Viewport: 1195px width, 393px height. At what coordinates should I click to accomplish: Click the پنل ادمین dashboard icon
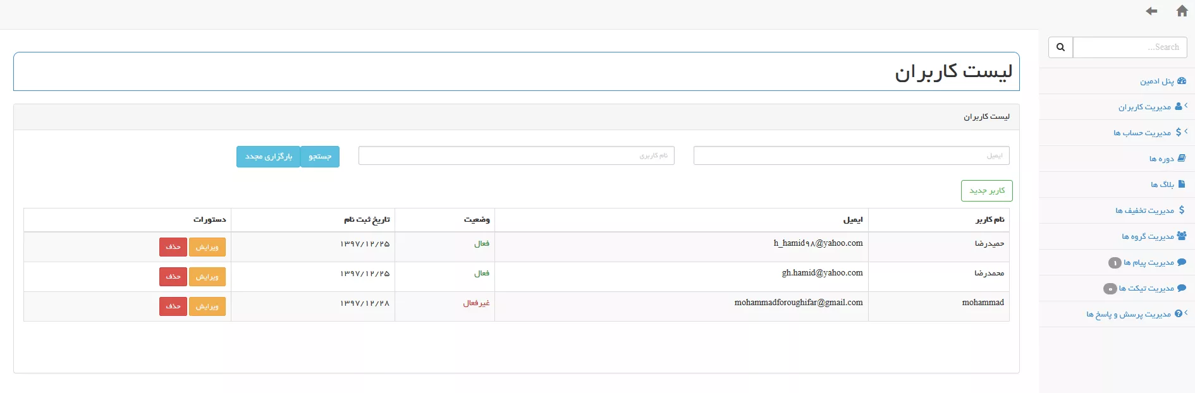tap(1182, 81)
